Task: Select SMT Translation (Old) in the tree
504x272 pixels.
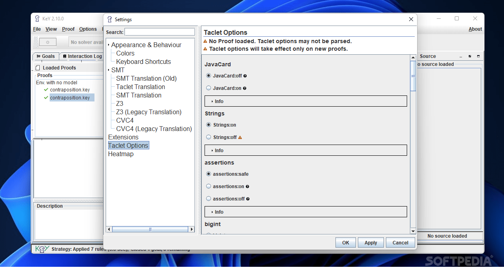Action: (146, 79)
